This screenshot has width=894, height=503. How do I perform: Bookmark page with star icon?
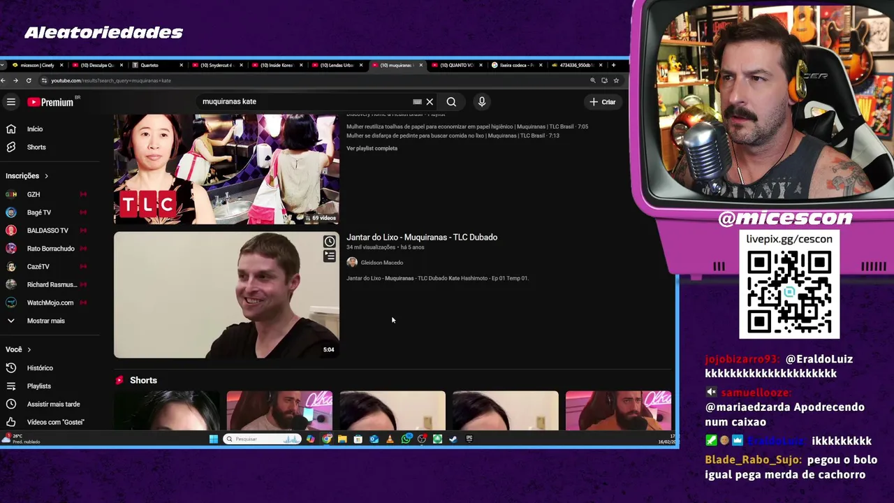pyautogui.click(x=616, y=80)
